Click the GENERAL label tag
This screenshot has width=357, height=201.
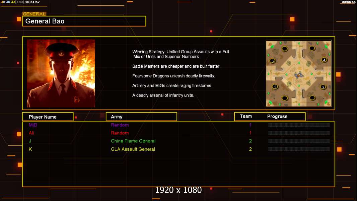pos(34,14)
